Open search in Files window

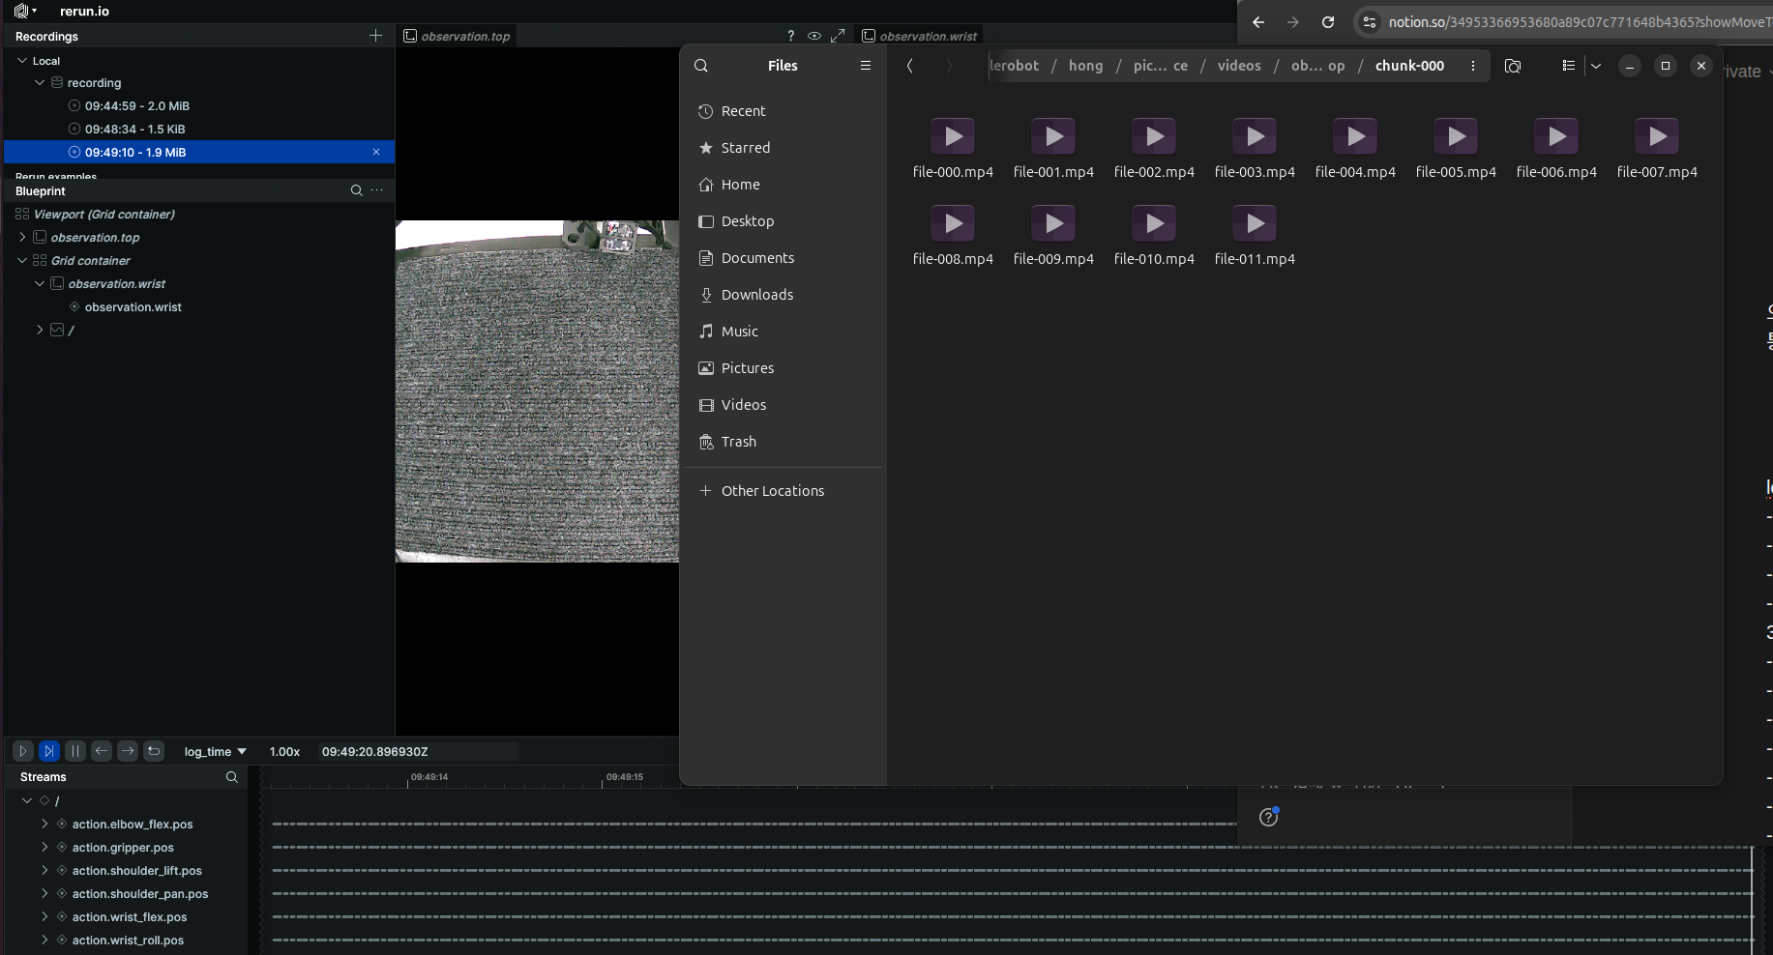point(701,66)
